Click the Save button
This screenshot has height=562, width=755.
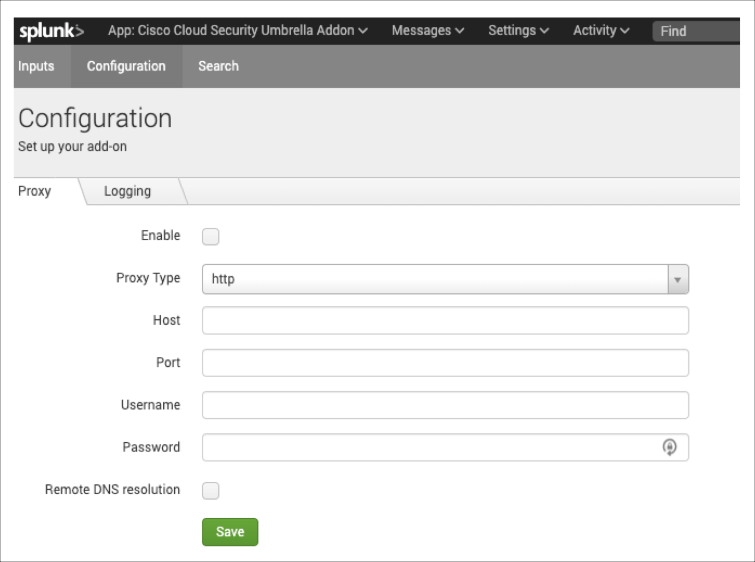point(230,531)
